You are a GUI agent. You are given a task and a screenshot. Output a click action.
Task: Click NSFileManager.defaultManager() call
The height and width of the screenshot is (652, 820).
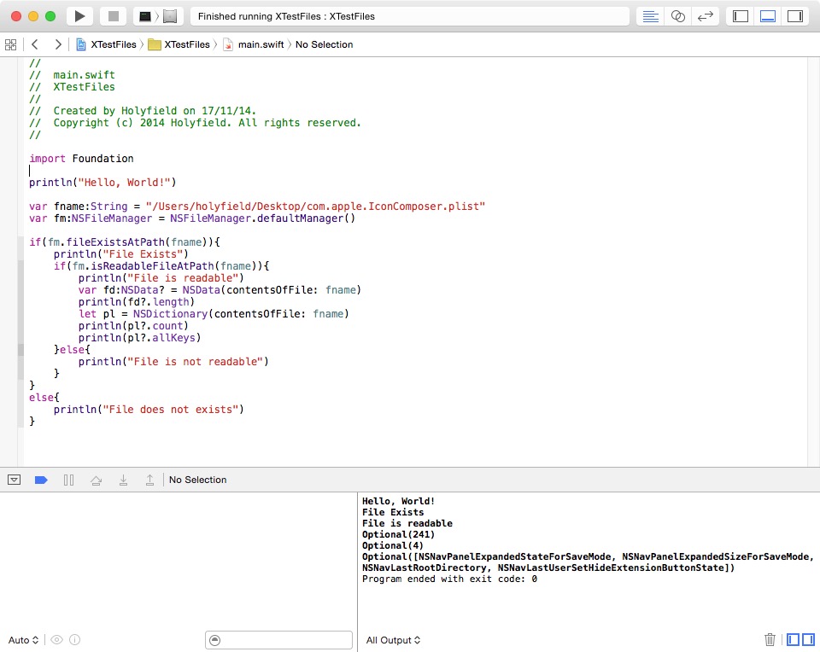[x=262, y=218]
